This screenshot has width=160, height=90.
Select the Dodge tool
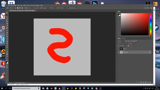click(x=7, y=43)
